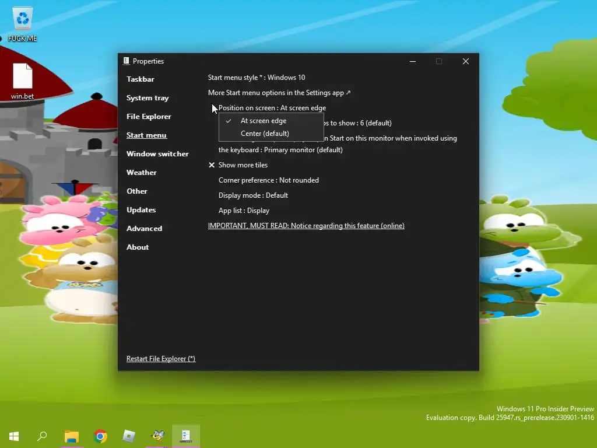Change Primary monitor (default) setting
The height and width of the screenshot is (448, 597).
pos(280,150)
